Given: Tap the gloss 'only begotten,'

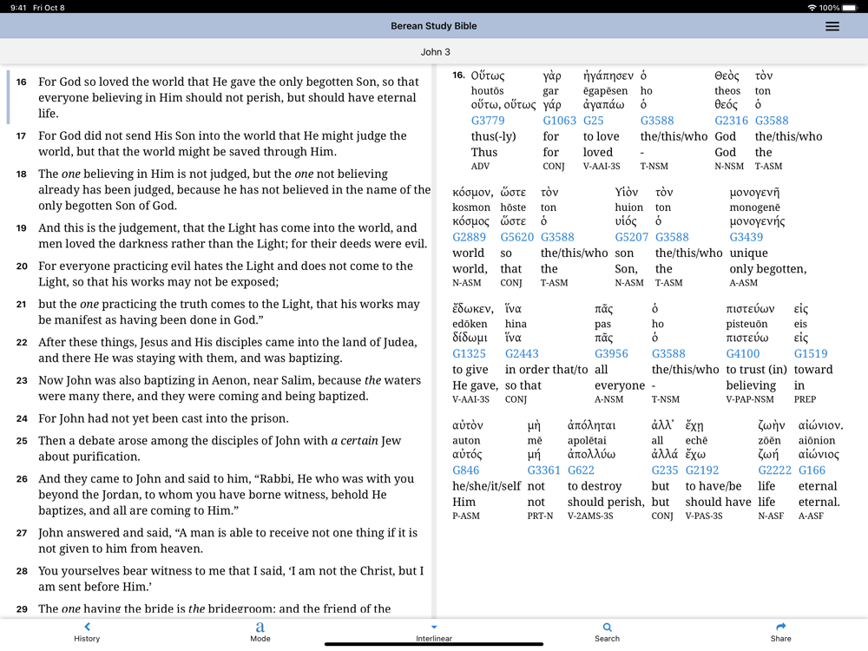Looking at the screenshot, I should click(x=768, y=269).
